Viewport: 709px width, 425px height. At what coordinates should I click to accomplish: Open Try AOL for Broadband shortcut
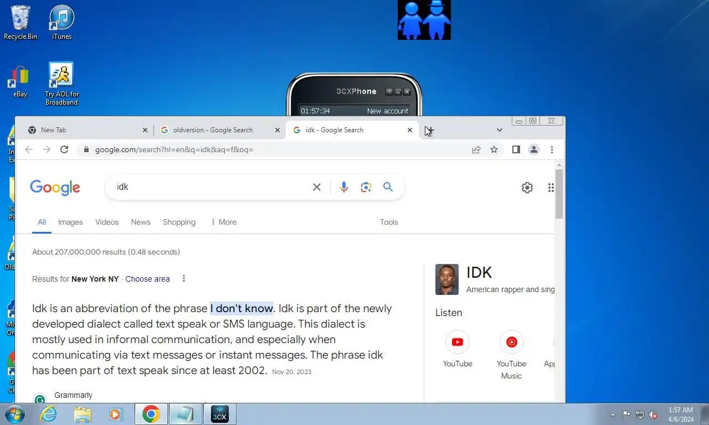[61, 84]
